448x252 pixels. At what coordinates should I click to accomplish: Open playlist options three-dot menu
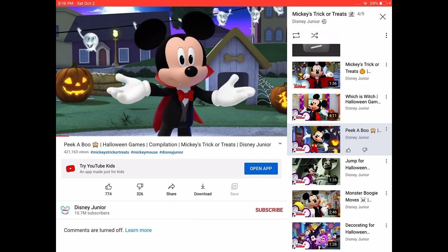coord(386,35)
